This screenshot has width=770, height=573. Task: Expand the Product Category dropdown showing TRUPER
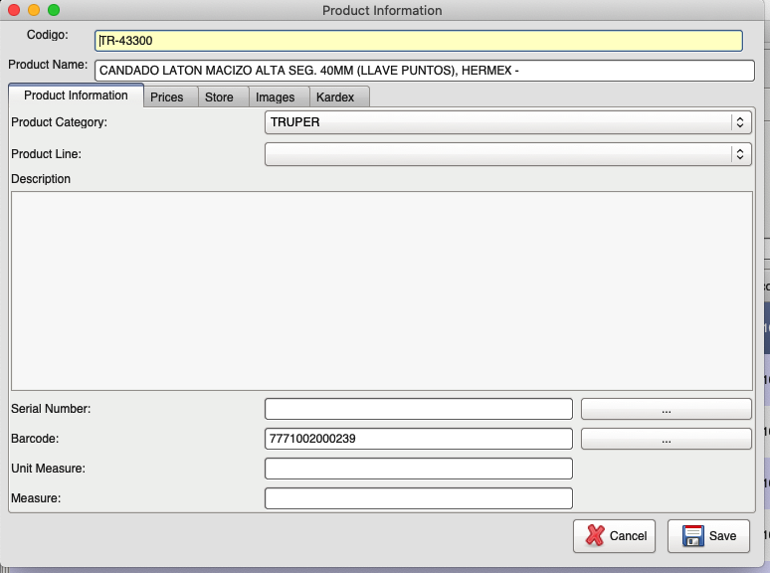[x=507, y=122]
